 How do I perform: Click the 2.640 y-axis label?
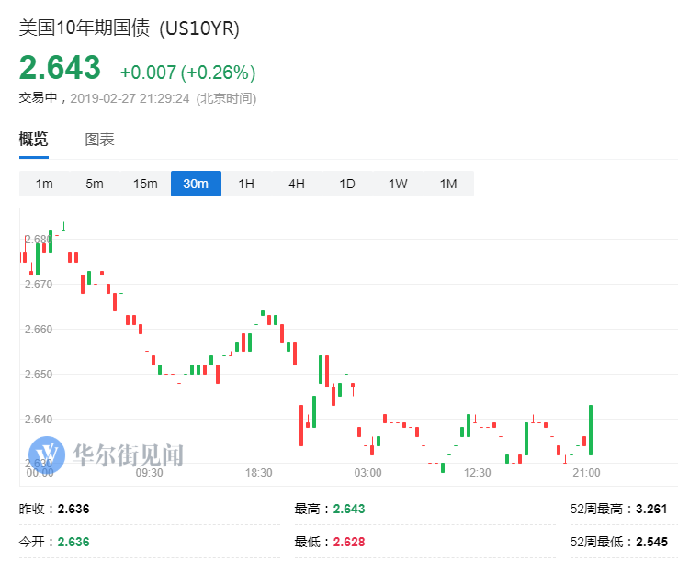pyautogui.click(x=38, y=420)
